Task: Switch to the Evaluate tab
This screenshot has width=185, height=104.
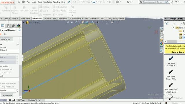Action: pos(48,18)
